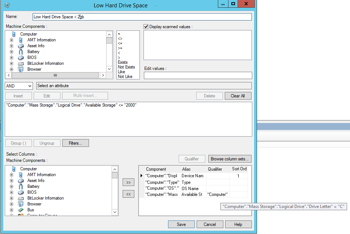This screenshot has height=234, width=350.
Task: Select the Not Like operator
Action: point(125,77)
